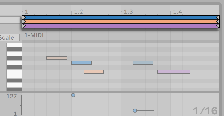Viewport: 224px width, 116px height.
Task: Select the blue clip loop bar
Action: coord(121,17)
